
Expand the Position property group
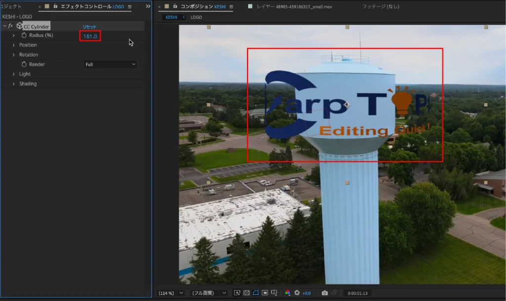tap(13, 45)
